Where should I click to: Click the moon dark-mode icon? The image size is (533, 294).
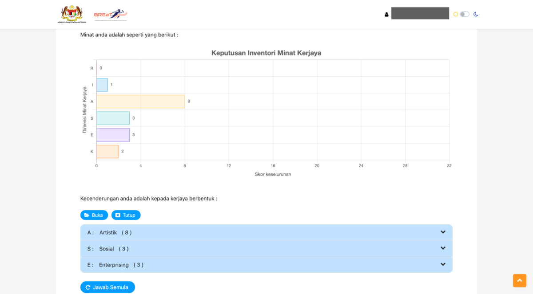coord(476,14)
